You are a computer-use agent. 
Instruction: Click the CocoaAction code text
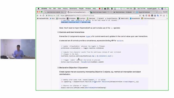tap(86, 62)
